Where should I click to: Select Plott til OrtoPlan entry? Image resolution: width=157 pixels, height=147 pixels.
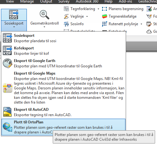coord(63,127)
